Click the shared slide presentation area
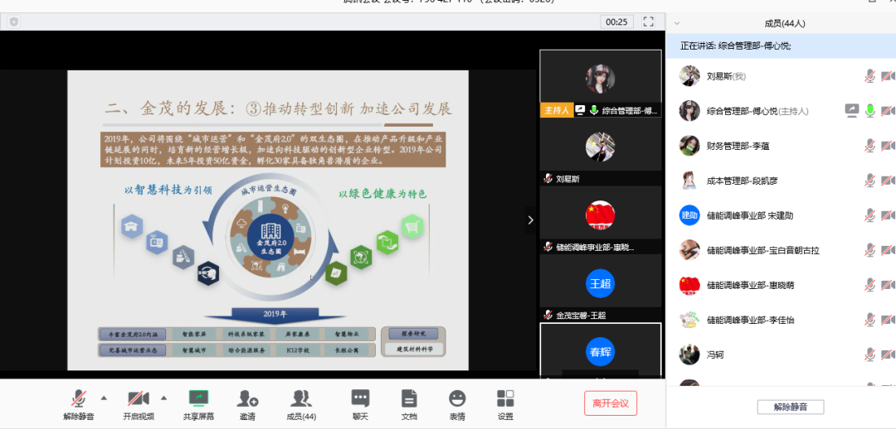Screen dimensions: 896x429 tap(268, 220)
